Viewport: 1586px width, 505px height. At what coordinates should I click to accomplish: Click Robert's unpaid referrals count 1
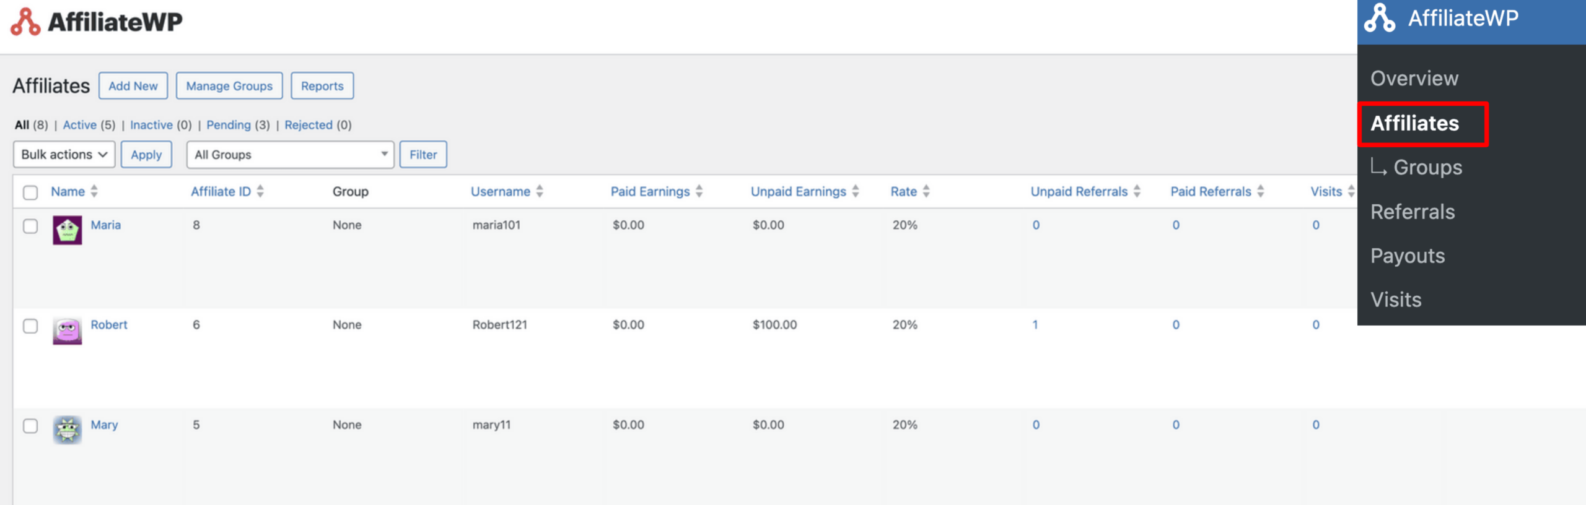1035,324
